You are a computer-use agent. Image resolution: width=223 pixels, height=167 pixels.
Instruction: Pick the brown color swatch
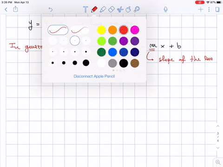click(x=135, y=63)
